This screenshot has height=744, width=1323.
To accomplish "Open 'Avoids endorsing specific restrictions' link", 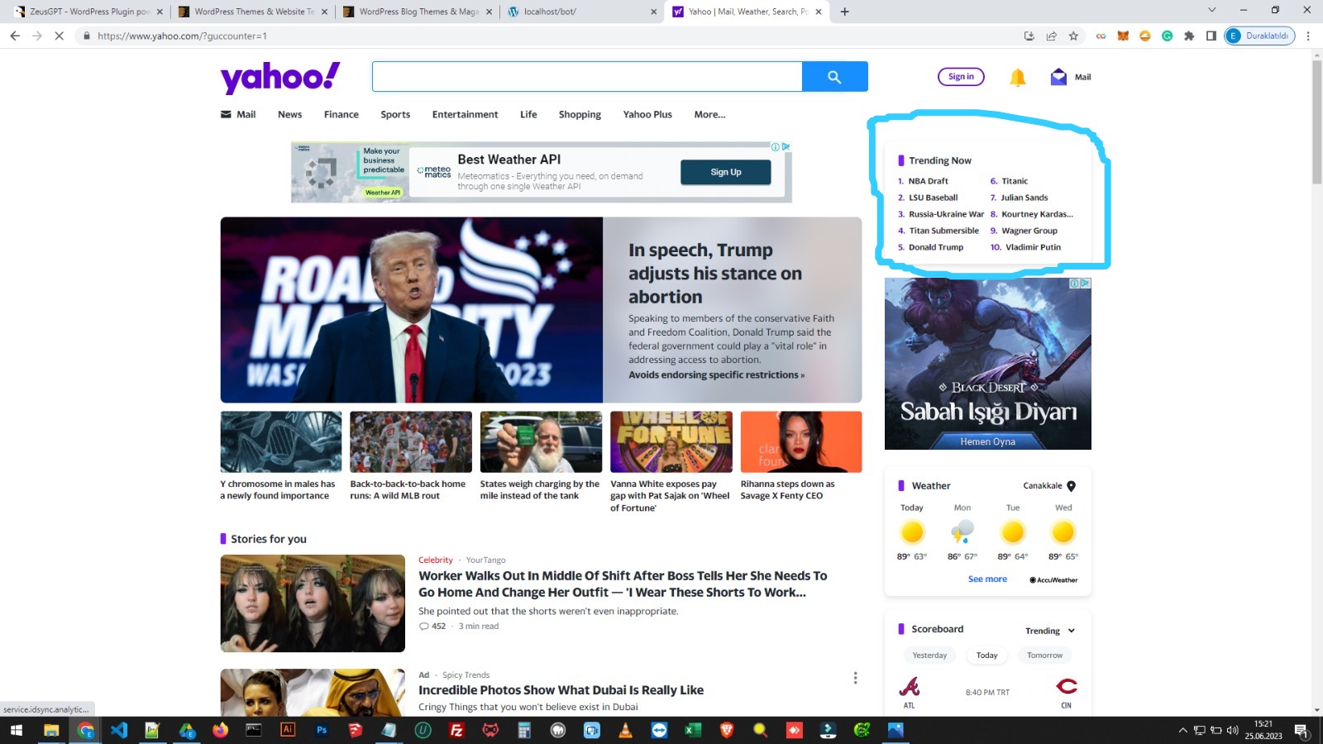I will (716, 375).
